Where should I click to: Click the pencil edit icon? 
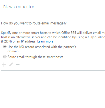tap(11, 65)
